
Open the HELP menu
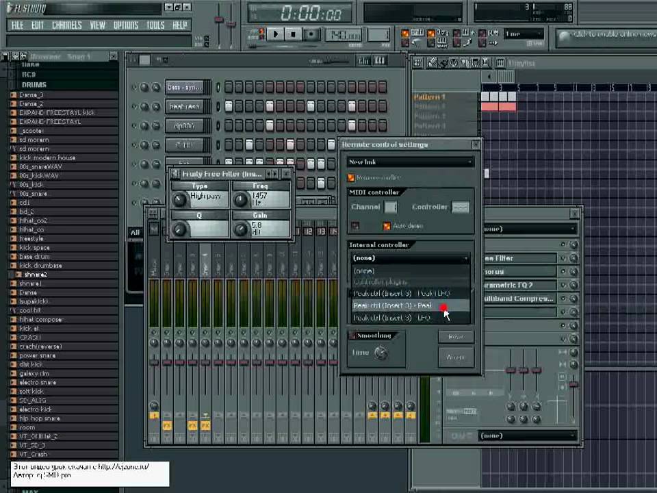(180, 25)
